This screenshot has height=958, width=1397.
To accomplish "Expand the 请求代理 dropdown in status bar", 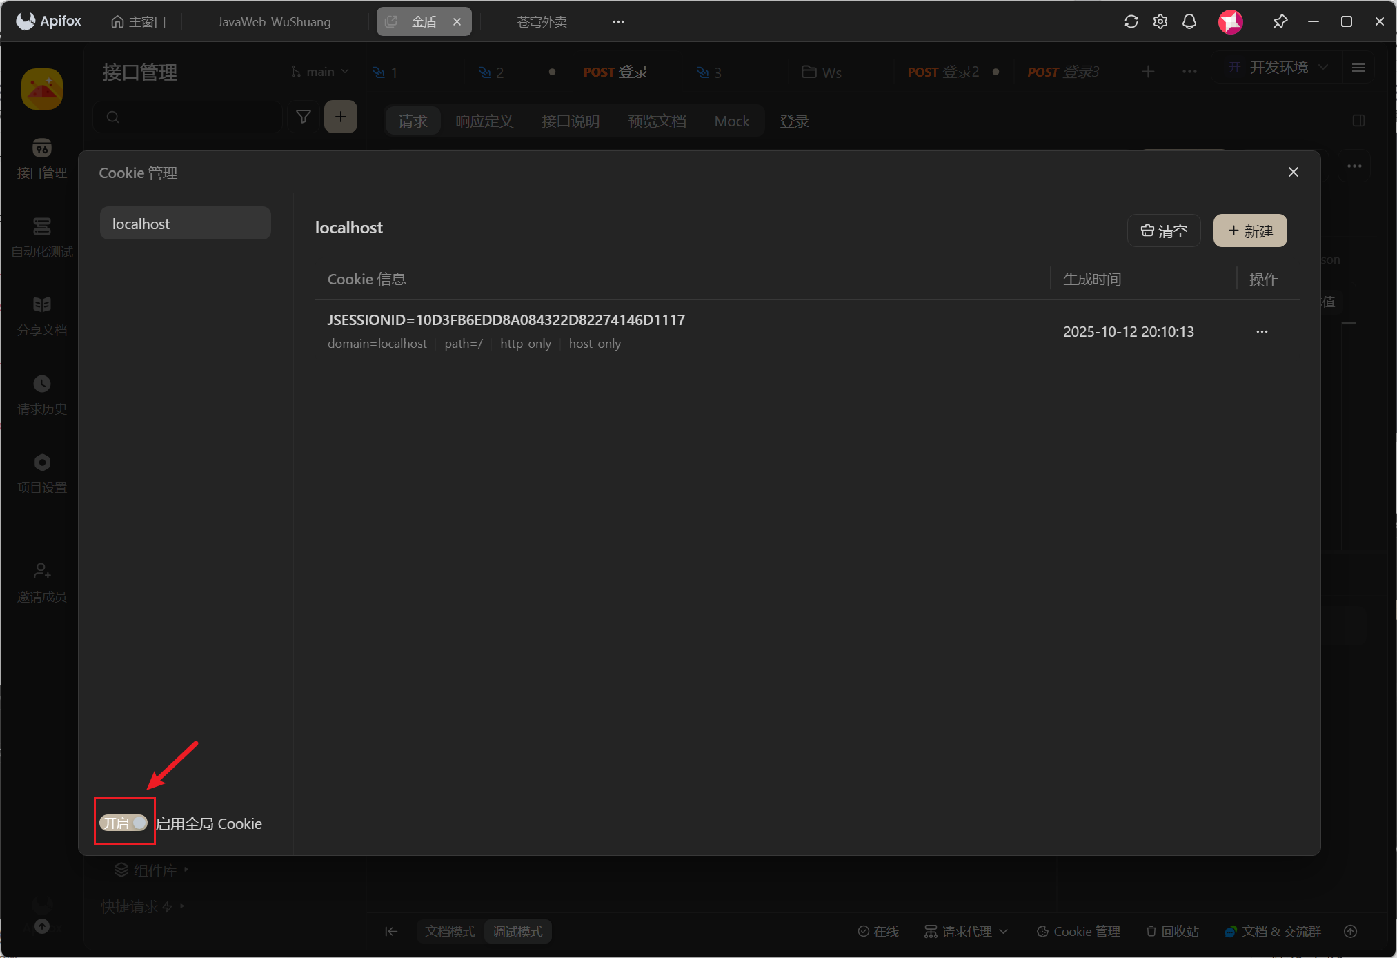I will click(x=966, y=931).
